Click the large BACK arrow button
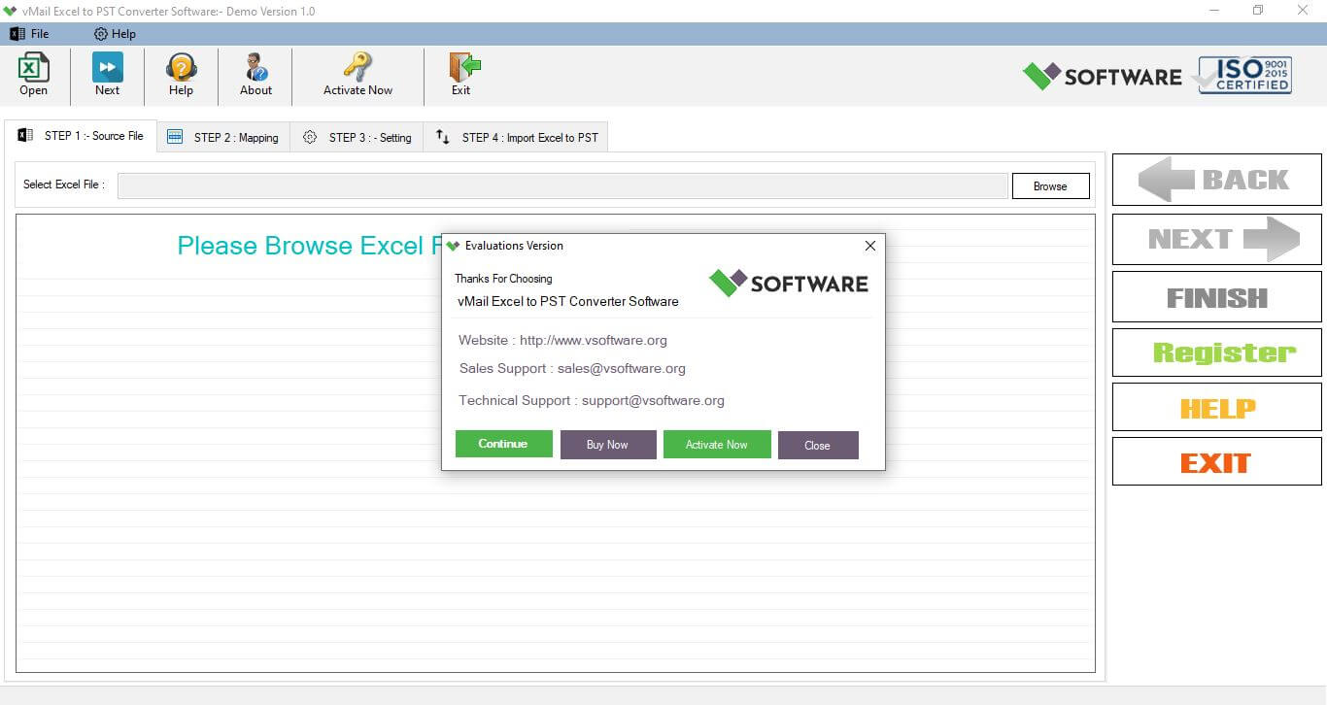Image resolution: width=1327 pixels, height=705 pixels. (x=1216, y=180)
